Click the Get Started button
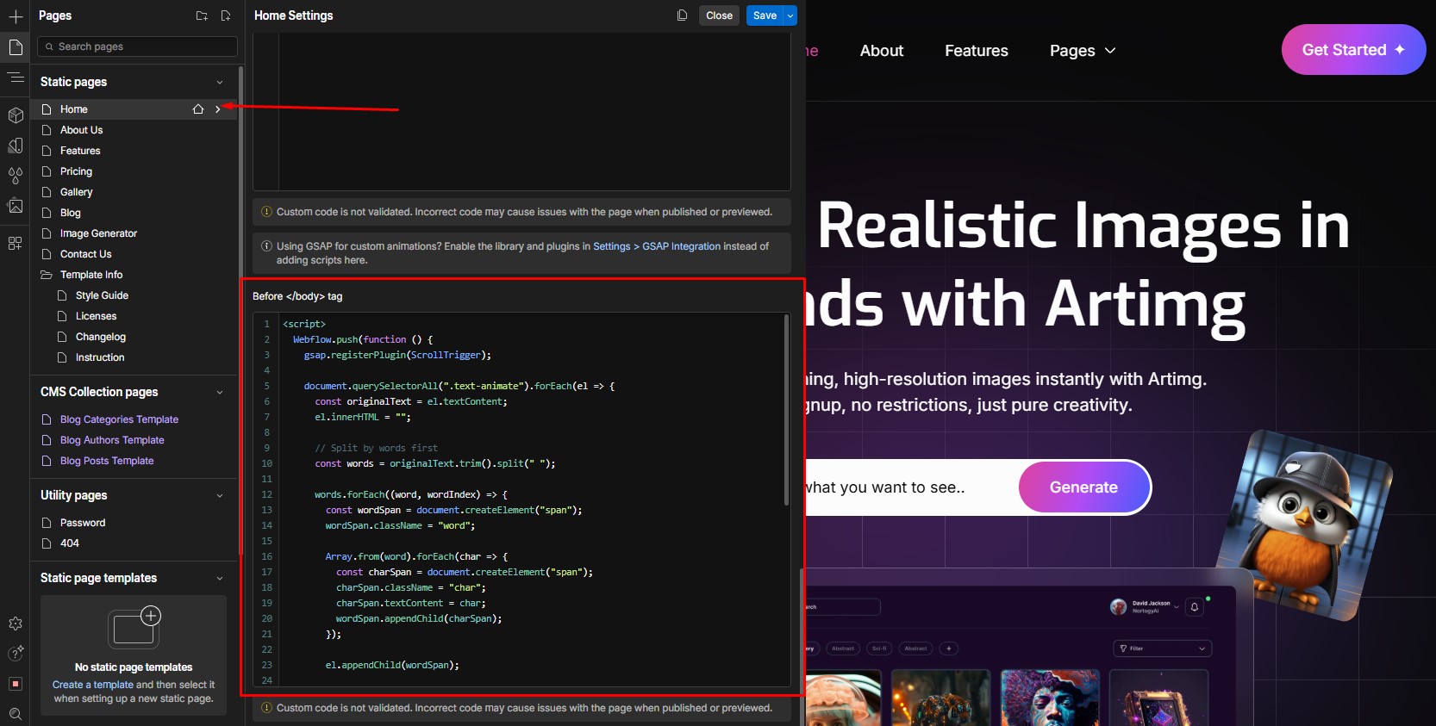This screenshot has height=726, width=1436. [1353, 50]
